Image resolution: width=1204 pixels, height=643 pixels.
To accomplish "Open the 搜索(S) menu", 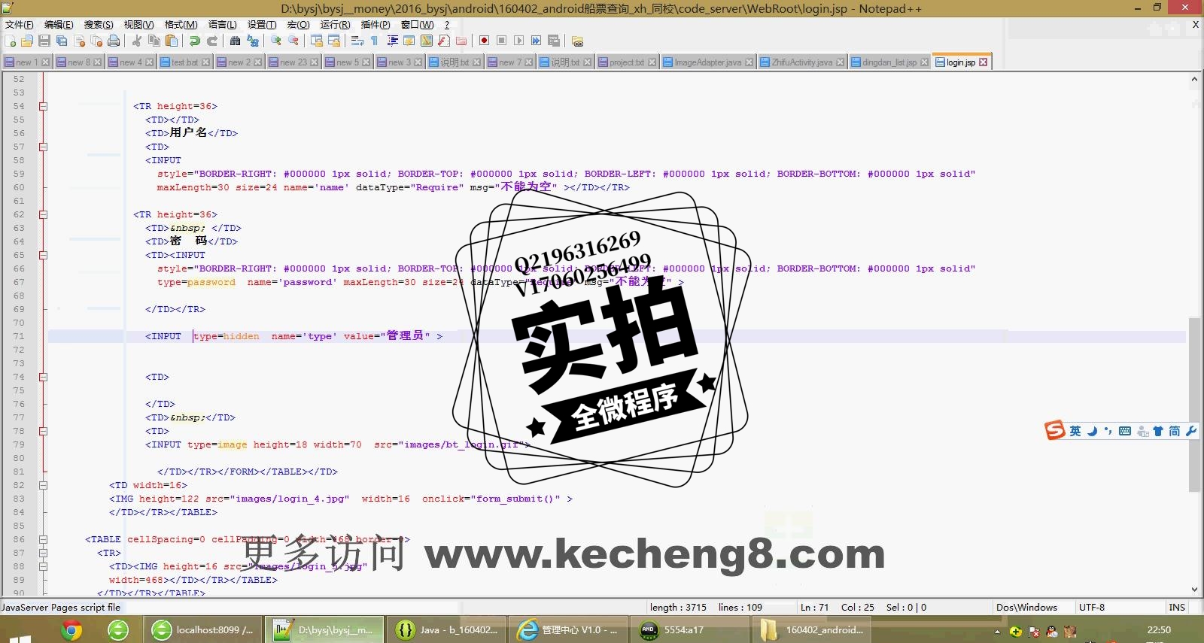I will (x=99, y=25).
